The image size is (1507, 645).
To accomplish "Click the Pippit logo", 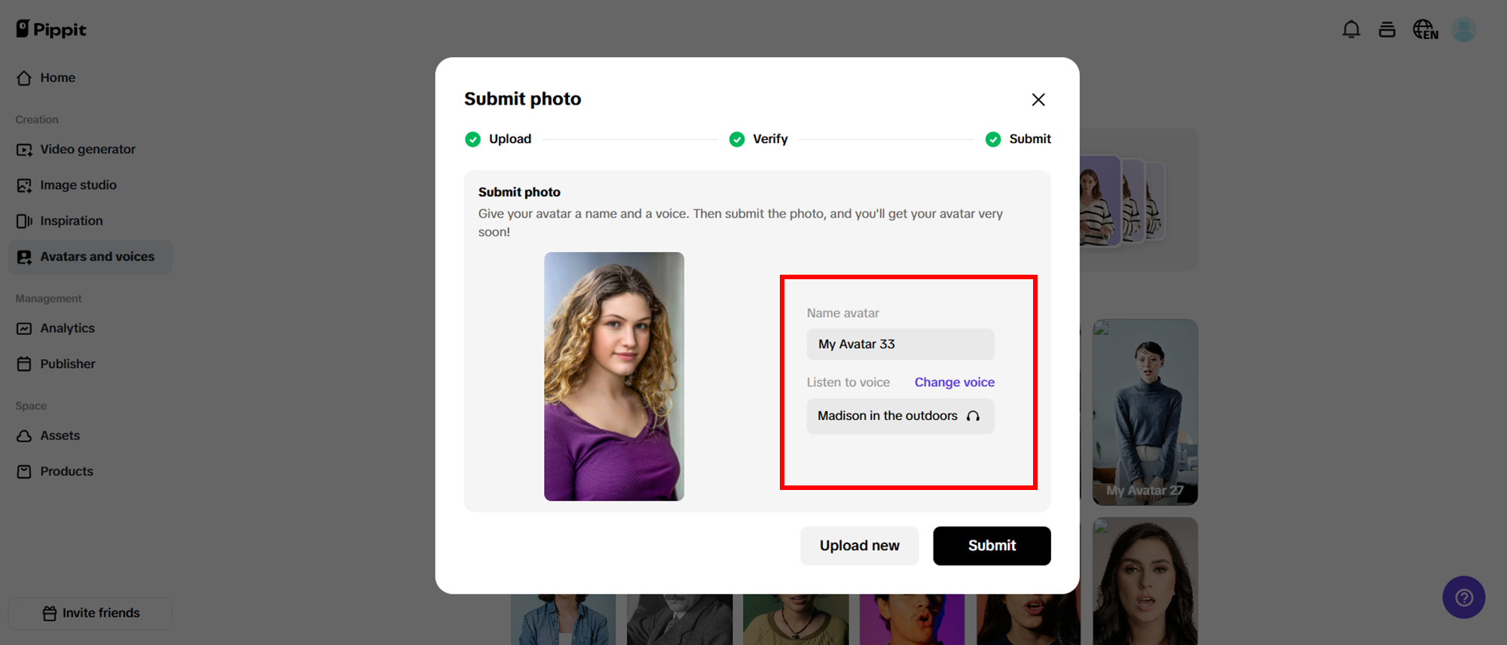I will point(51,29).
